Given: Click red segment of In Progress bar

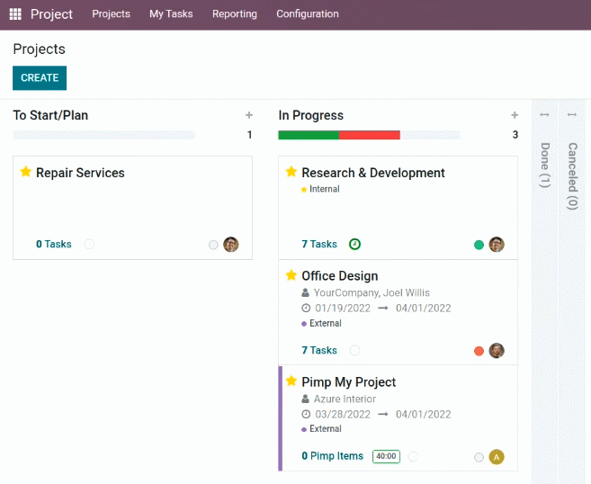Looking at the screenshot, I should 370,135.
